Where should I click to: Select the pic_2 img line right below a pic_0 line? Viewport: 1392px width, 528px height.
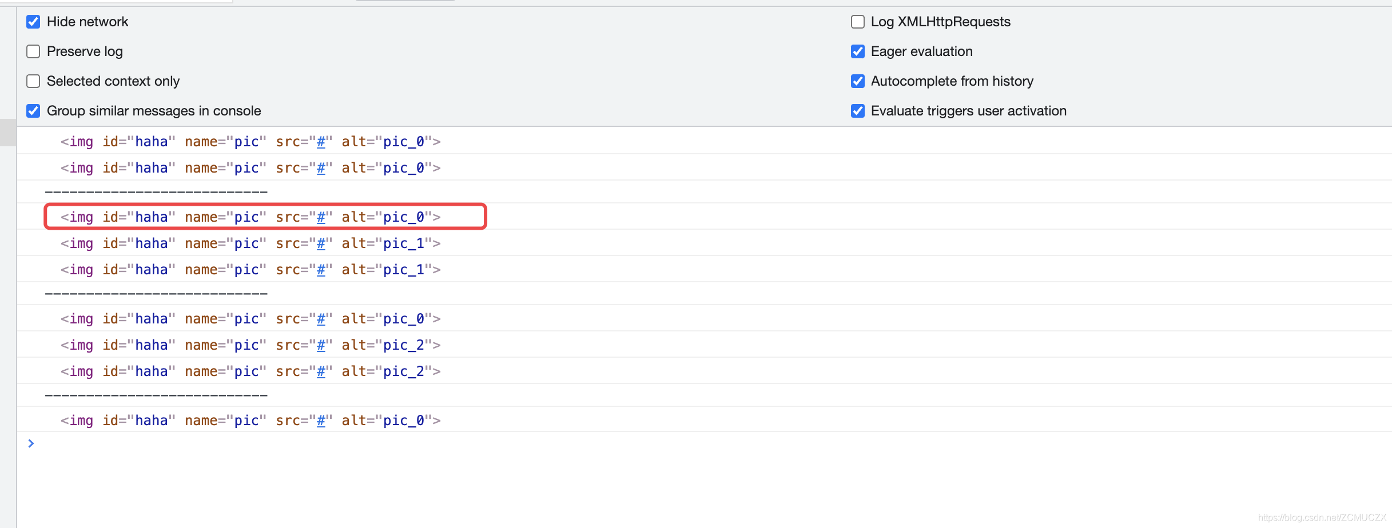tap(250, 345)
